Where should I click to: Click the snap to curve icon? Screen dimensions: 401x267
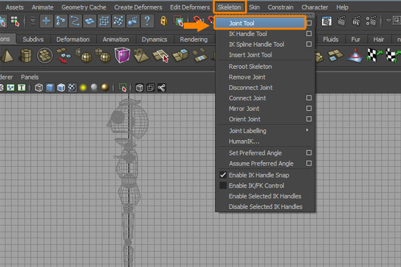(76, 21)
